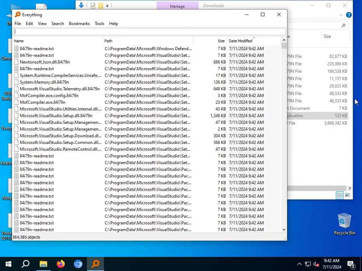Focus the Everything search input field
Screen dimensions: 362x271
click(150, 31)
